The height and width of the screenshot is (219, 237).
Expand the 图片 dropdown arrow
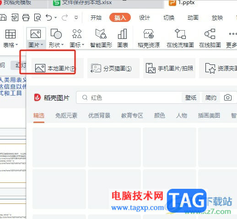click(42, 45)
